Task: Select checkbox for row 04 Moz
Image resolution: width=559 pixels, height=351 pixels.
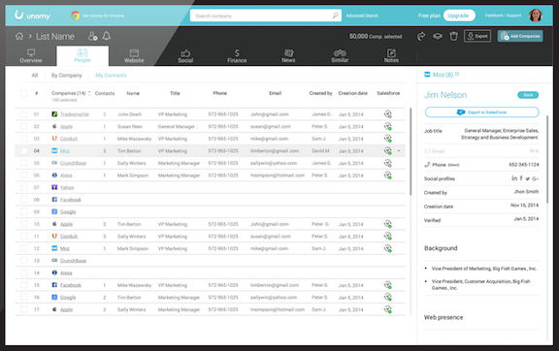Action: [x=24, y=150]
